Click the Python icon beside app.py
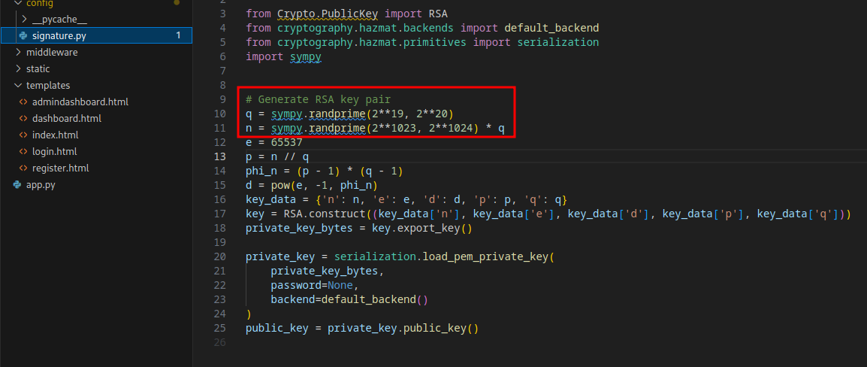 coord(18,184)
